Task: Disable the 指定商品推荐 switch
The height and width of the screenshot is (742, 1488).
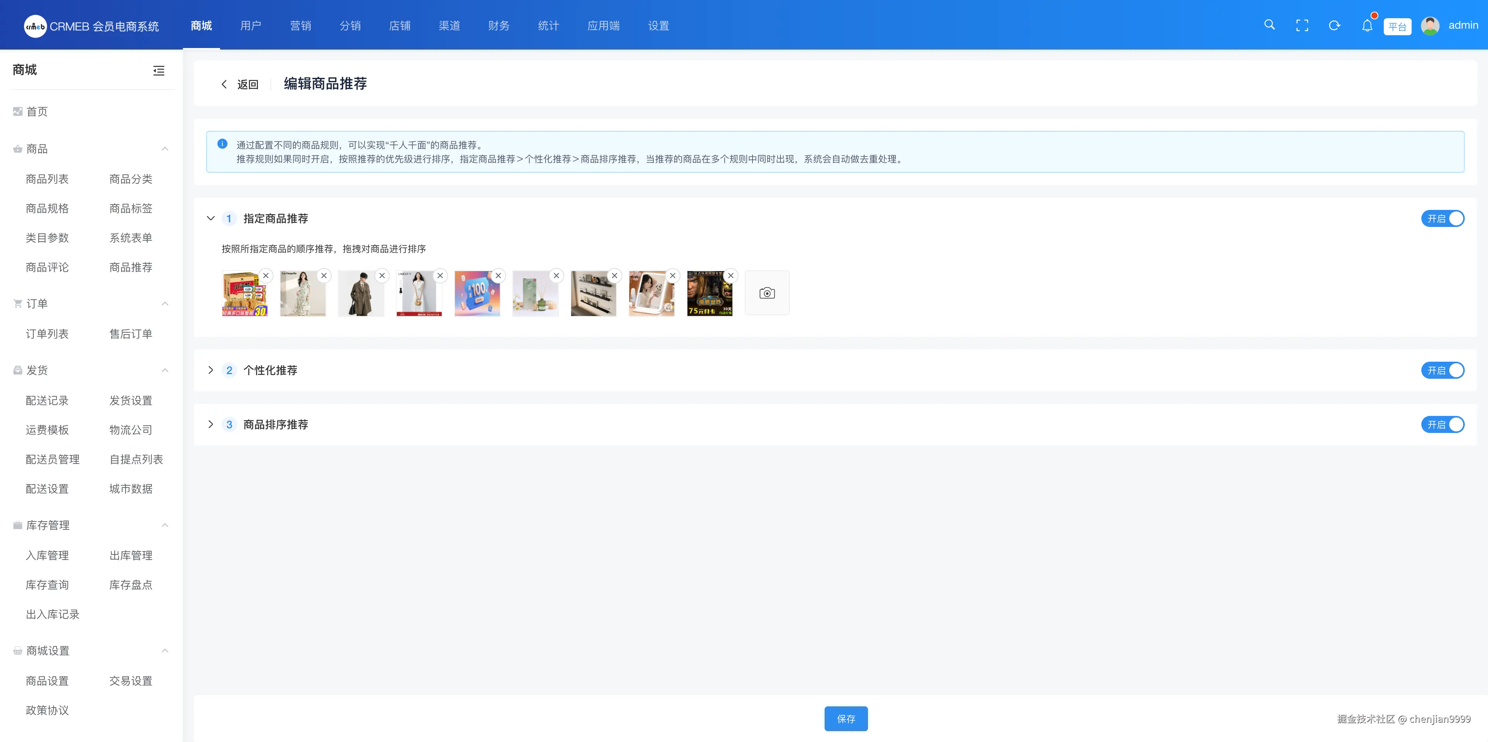Action: click(x=1442, y=219)
